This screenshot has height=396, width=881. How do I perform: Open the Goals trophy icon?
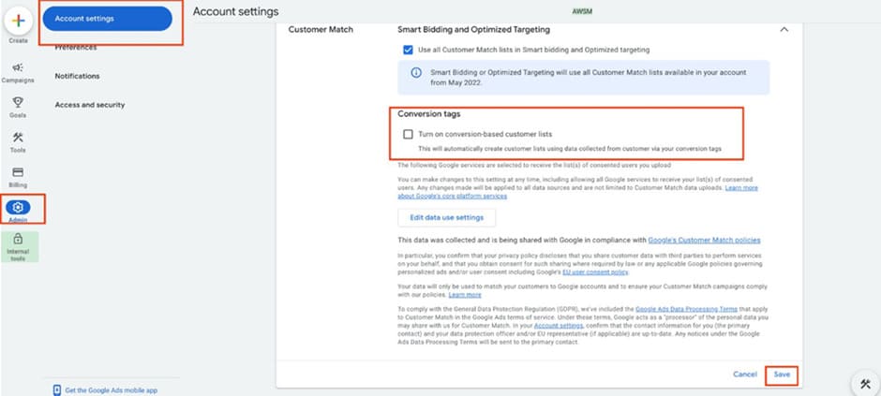19,102
